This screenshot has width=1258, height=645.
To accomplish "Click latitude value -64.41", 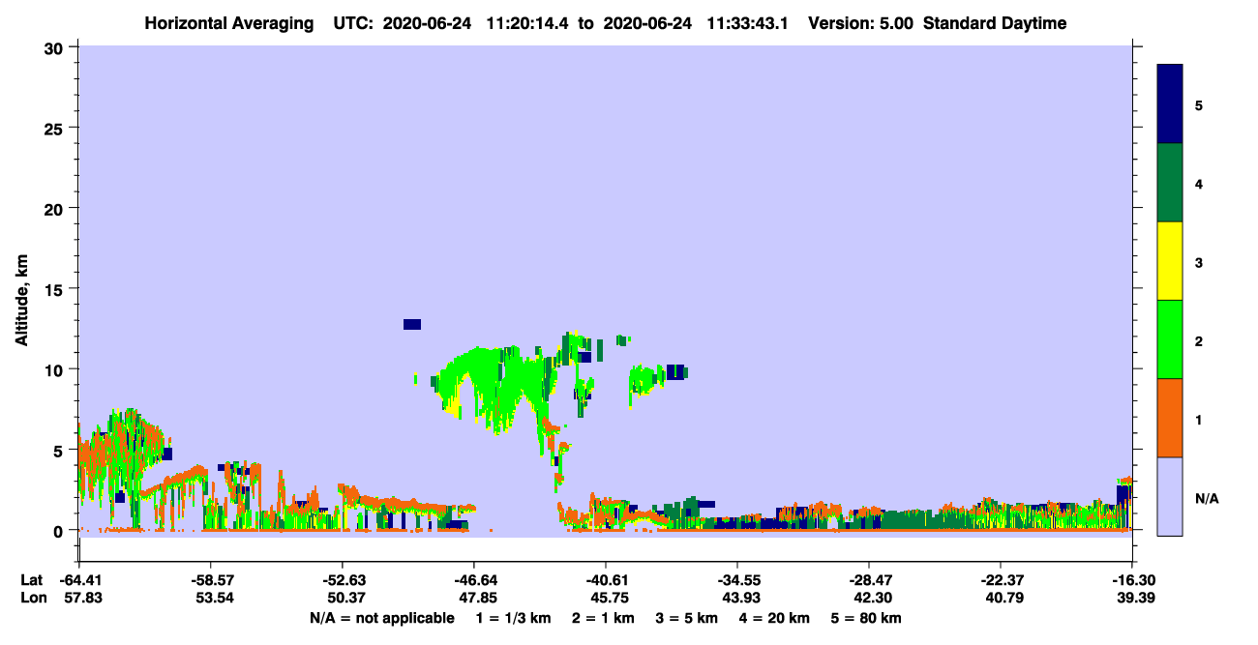I will pyautogui.click(x=79, y=580).
